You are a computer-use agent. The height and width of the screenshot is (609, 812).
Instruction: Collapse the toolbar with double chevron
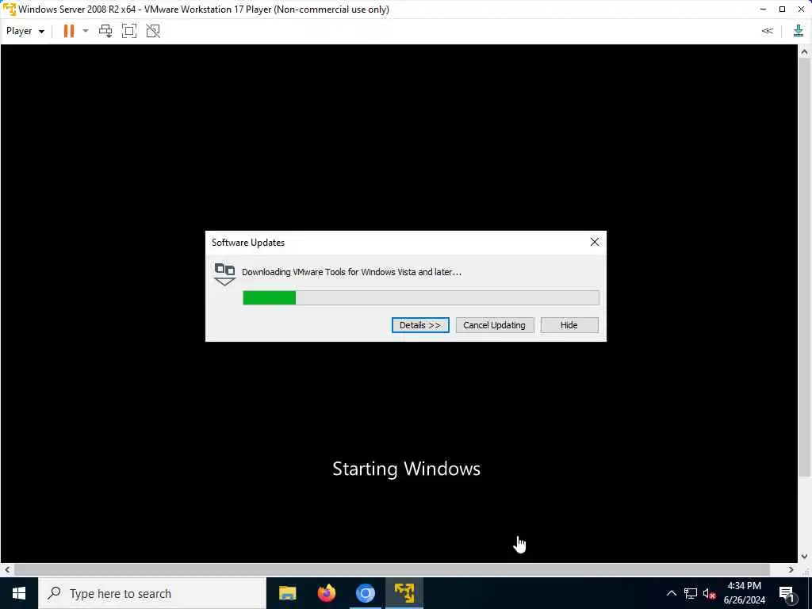pos(768,31)
